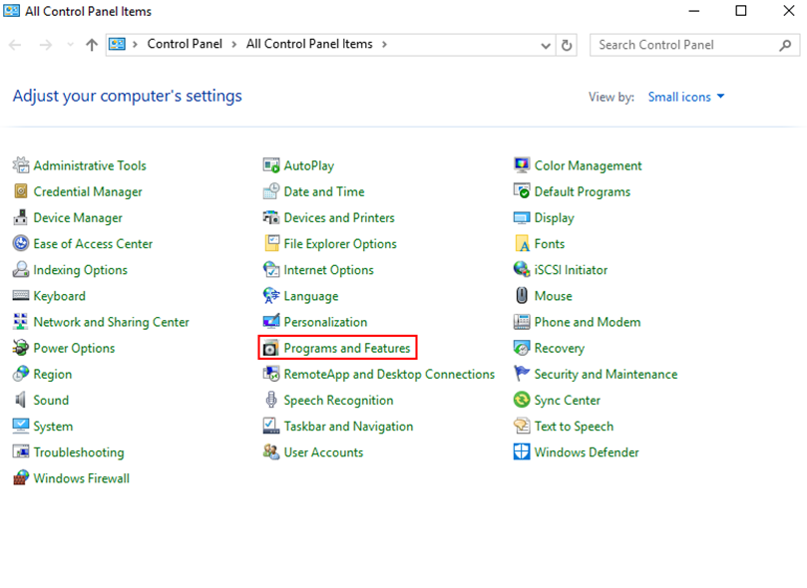Open the Display settings link
The image size is (807, 588).
click(554, 218)
